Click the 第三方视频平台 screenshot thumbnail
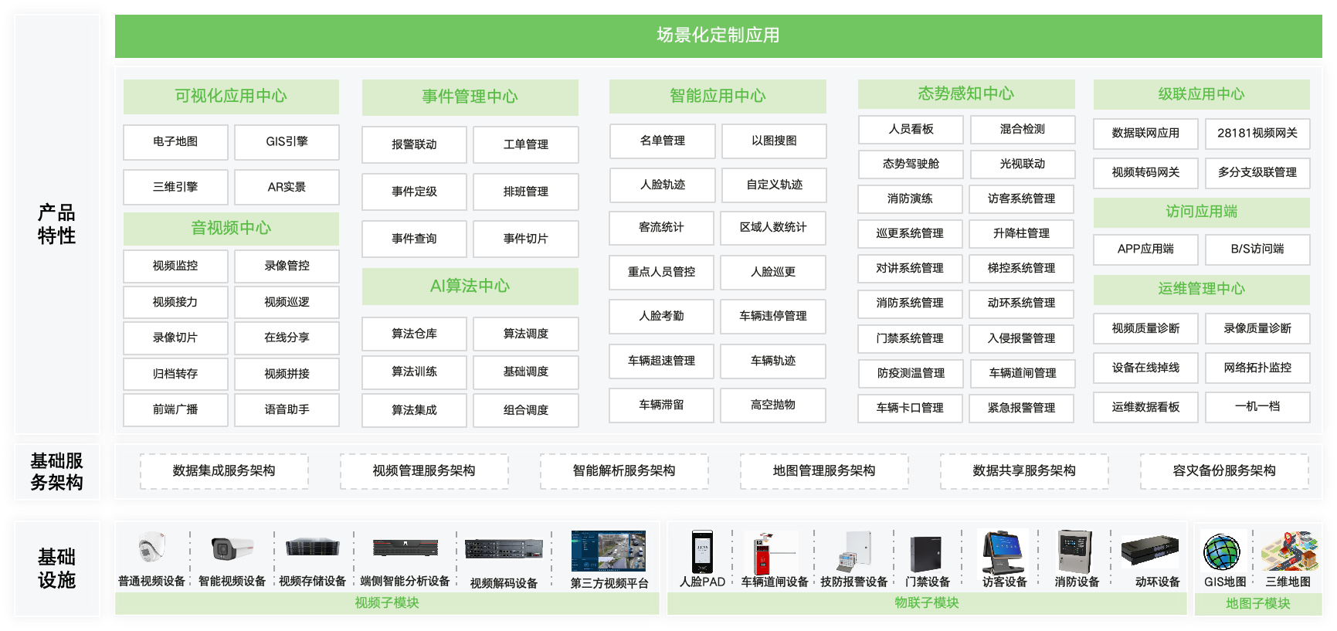The image size is (1337, 631). (609, 551)
